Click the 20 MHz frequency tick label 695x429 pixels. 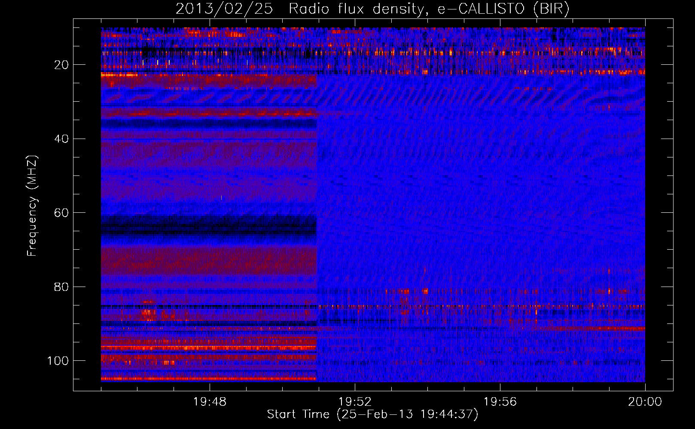61,65
